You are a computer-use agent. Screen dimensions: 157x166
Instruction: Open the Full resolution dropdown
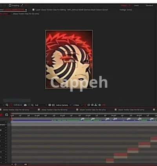(x=41, y=105)
